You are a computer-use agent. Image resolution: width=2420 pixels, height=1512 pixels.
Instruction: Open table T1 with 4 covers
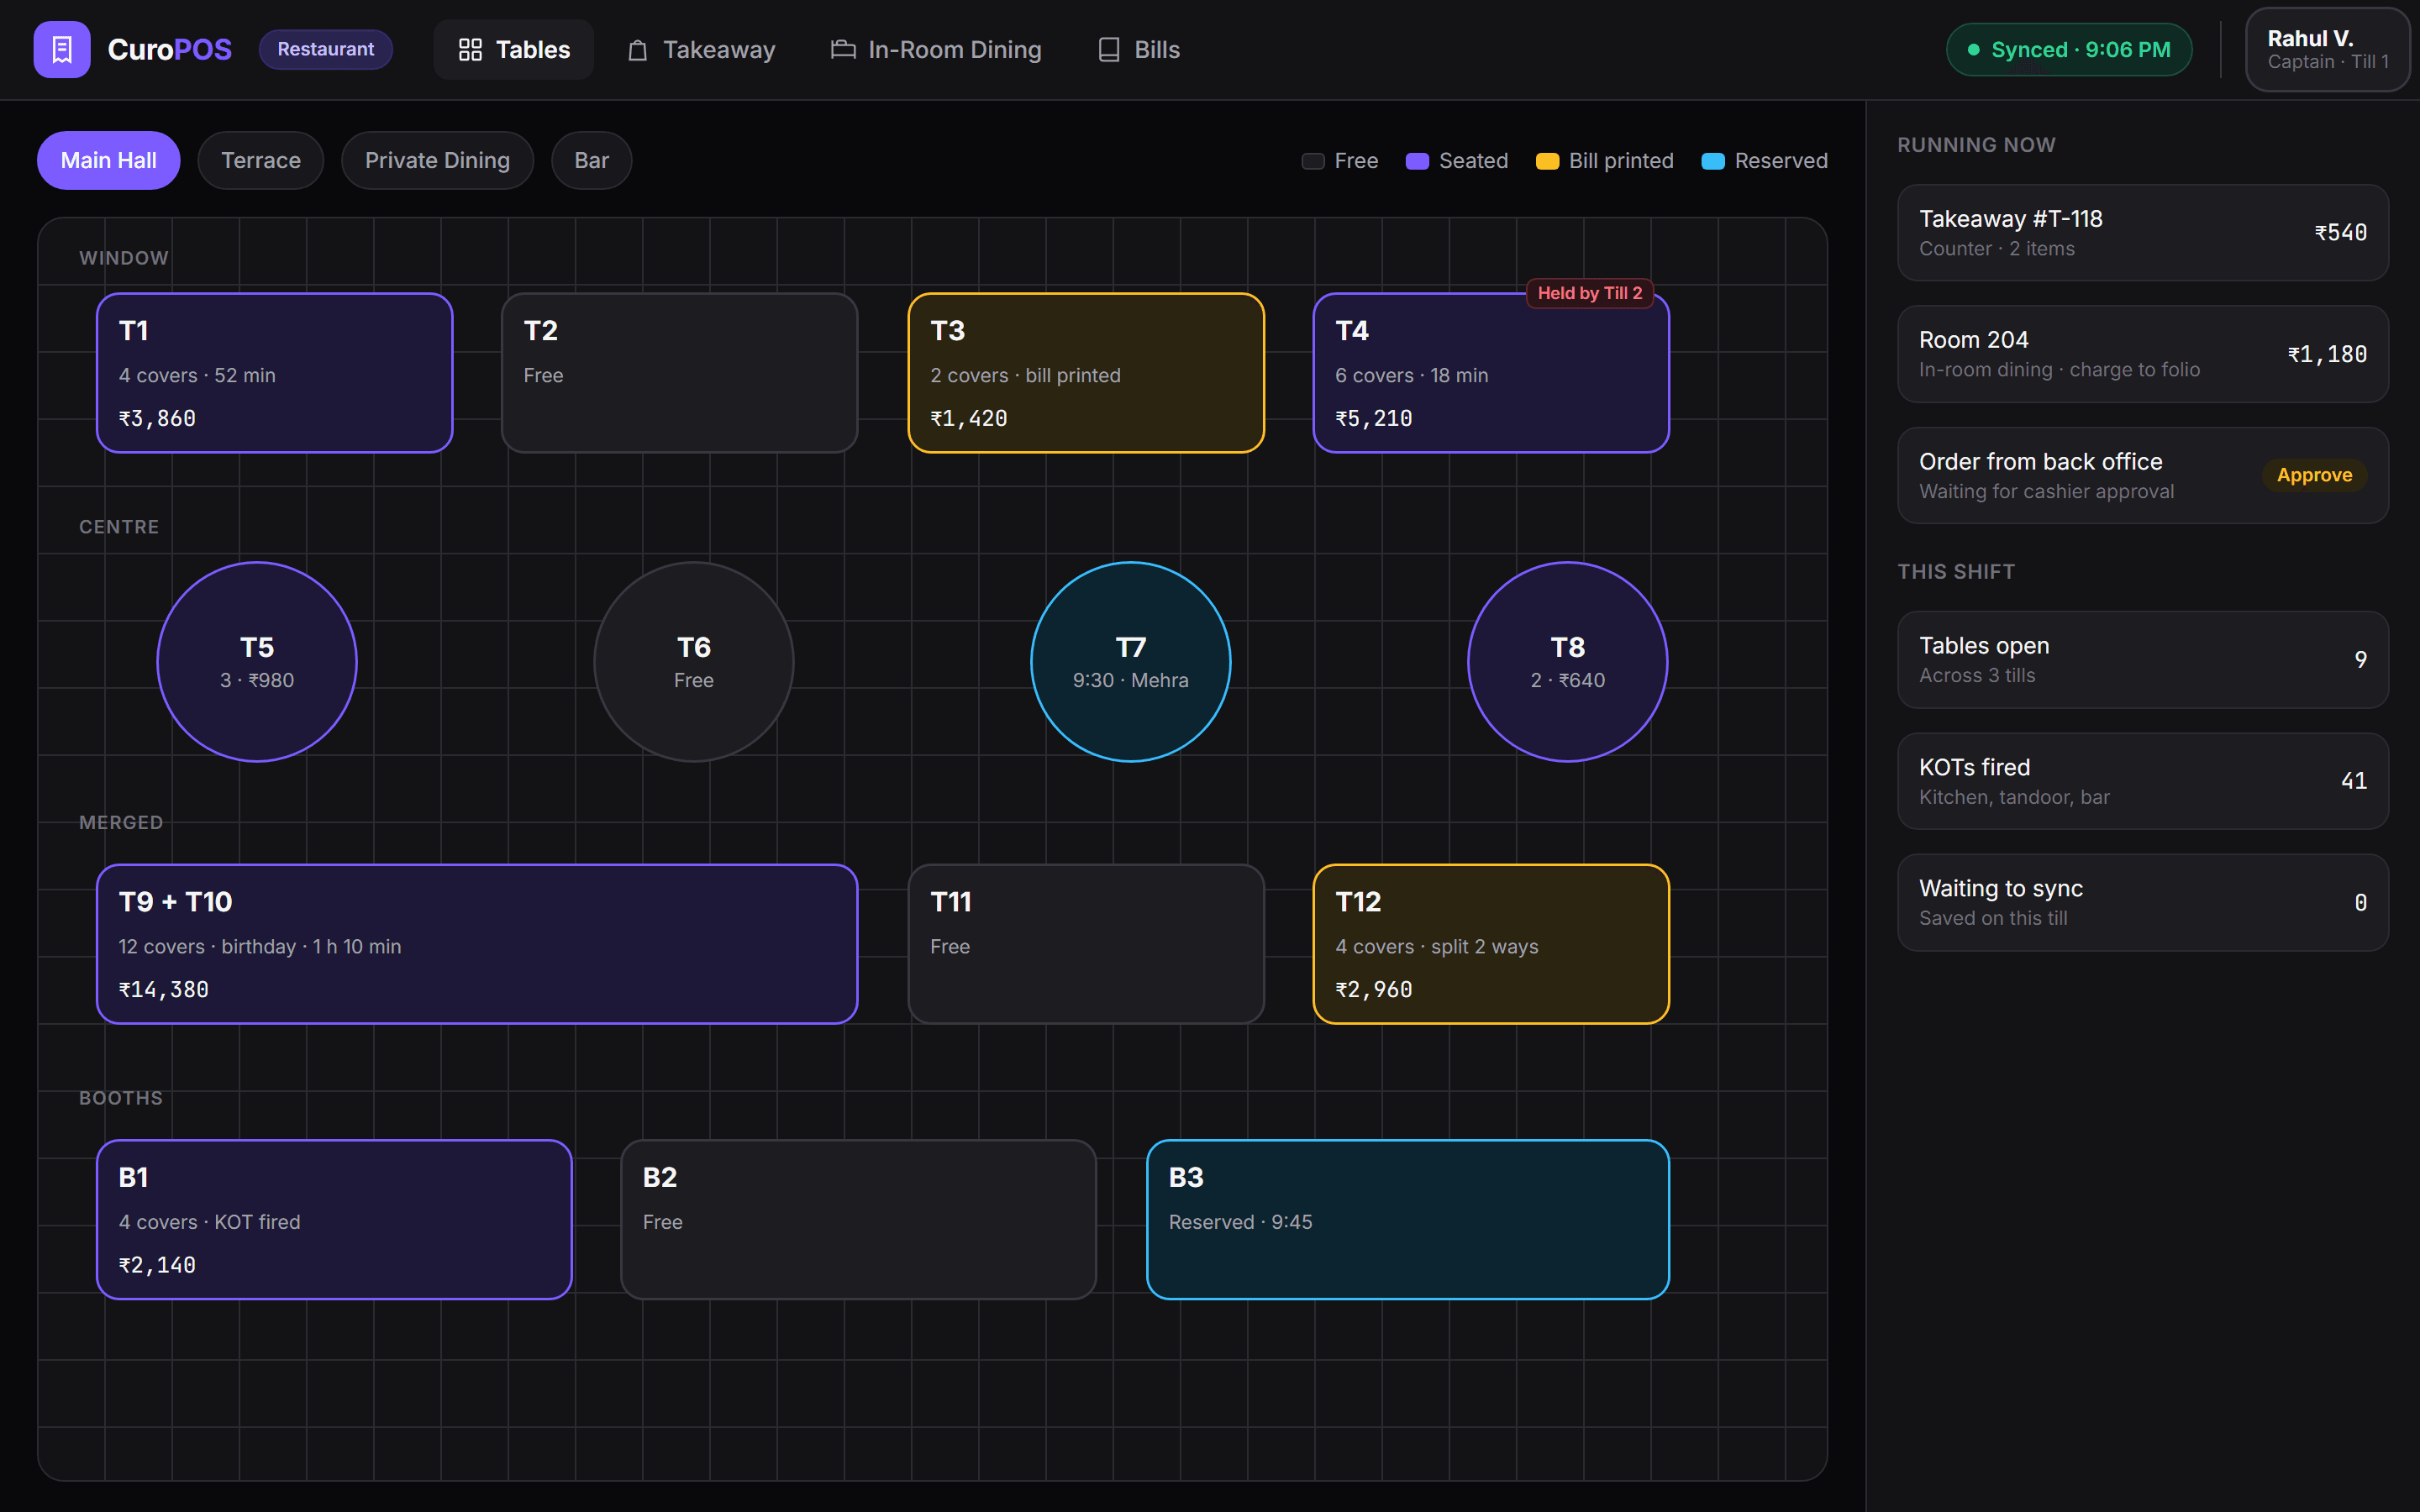(275, 373)
